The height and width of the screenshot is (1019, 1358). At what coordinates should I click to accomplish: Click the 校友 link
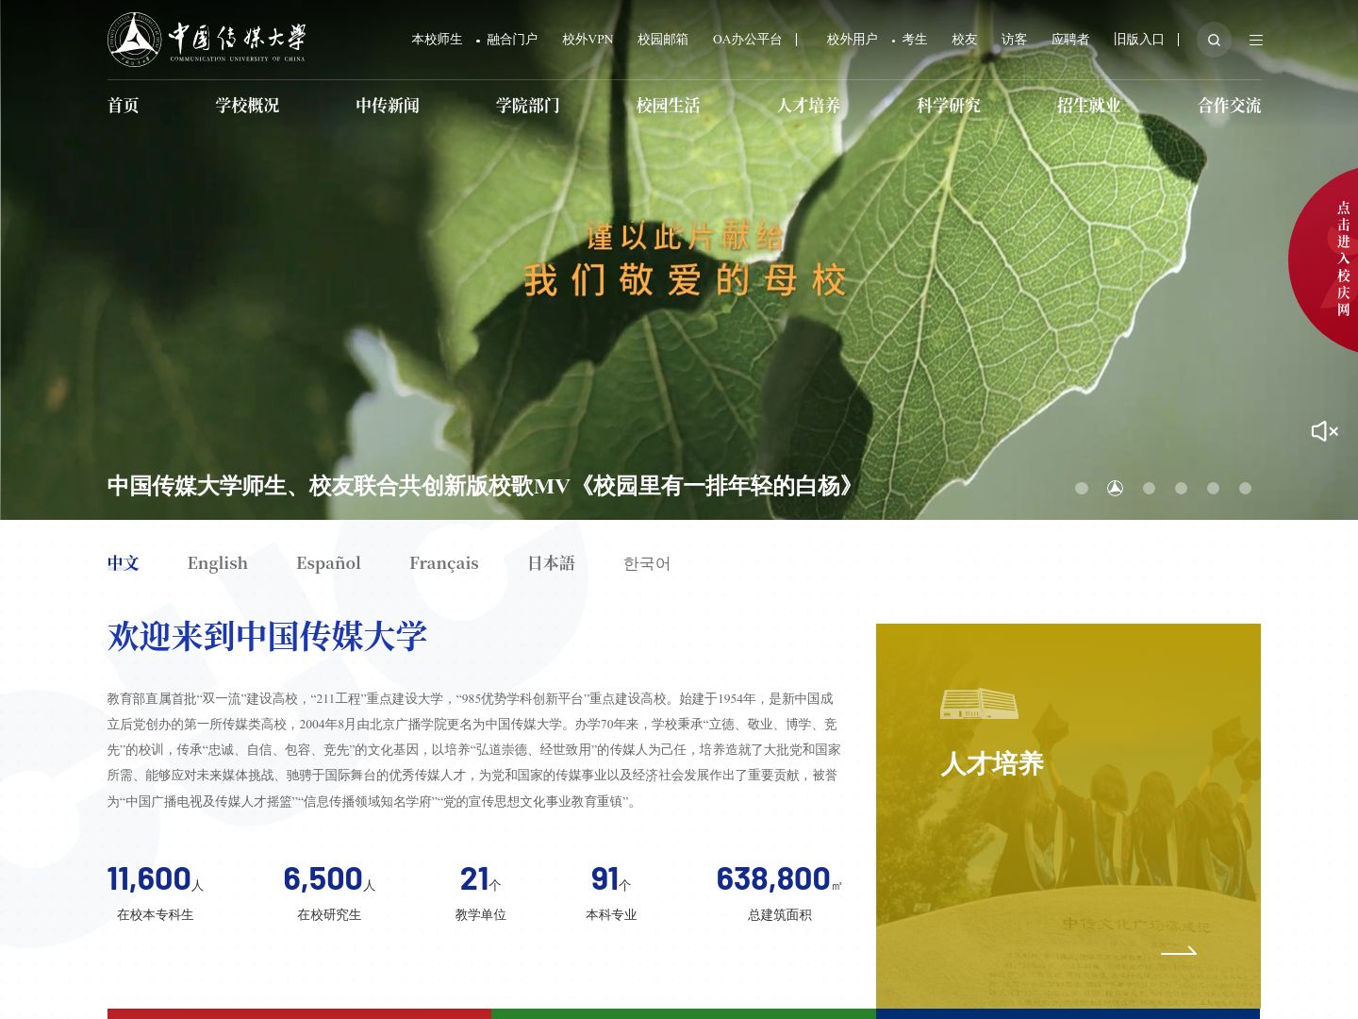(x=964, y=40)
